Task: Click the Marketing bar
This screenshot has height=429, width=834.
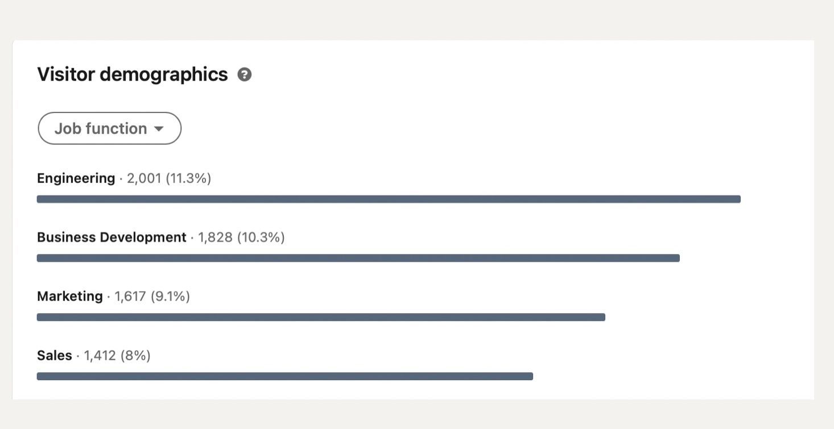Action: pos(321,318)
